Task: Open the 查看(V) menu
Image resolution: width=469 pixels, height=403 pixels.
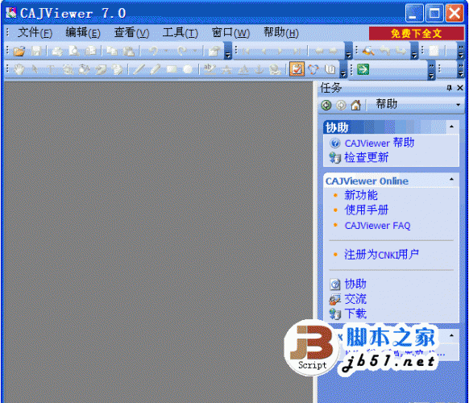Action: [x=131, y=32]
